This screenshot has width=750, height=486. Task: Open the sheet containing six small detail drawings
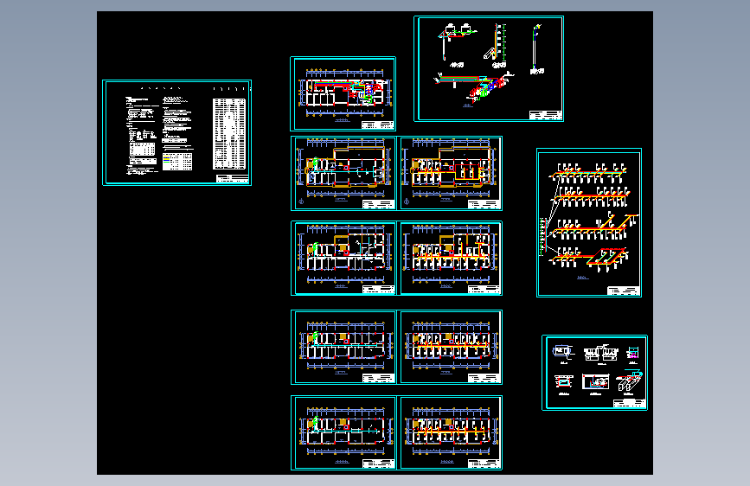594,372
